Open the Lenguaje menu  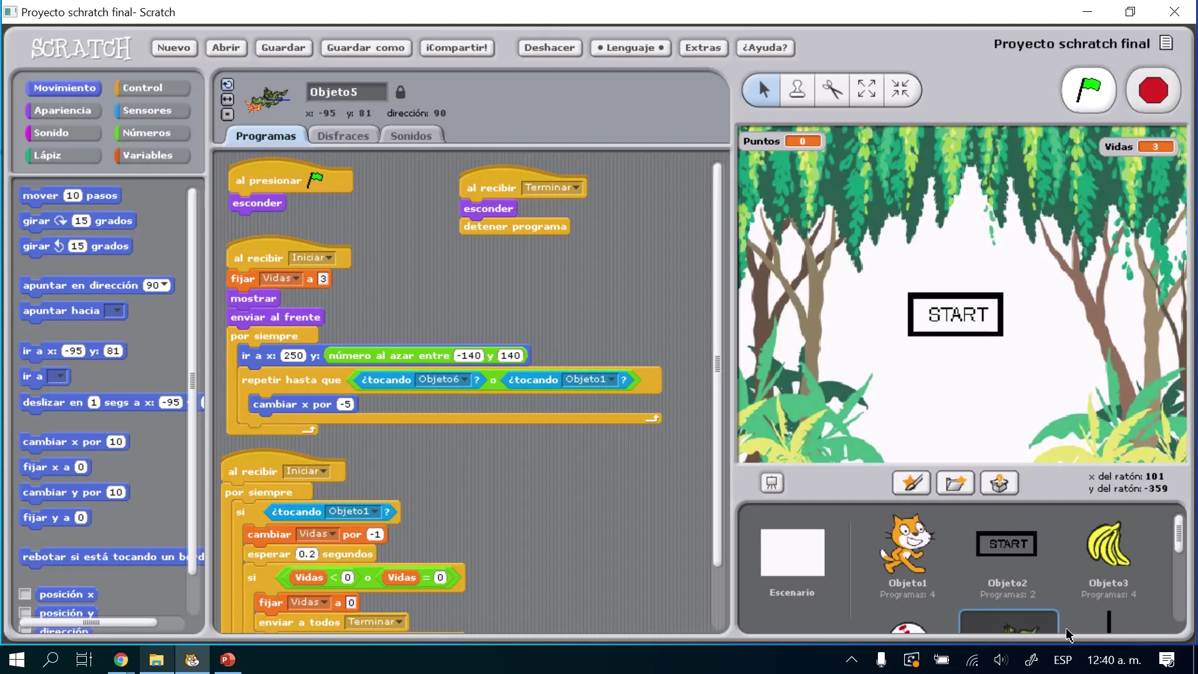(x=630, y=47)
